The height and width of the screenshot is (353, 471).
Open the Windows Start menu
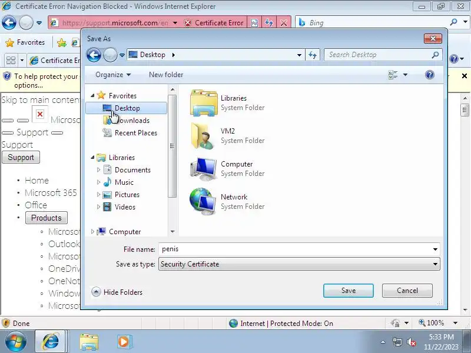16,342
